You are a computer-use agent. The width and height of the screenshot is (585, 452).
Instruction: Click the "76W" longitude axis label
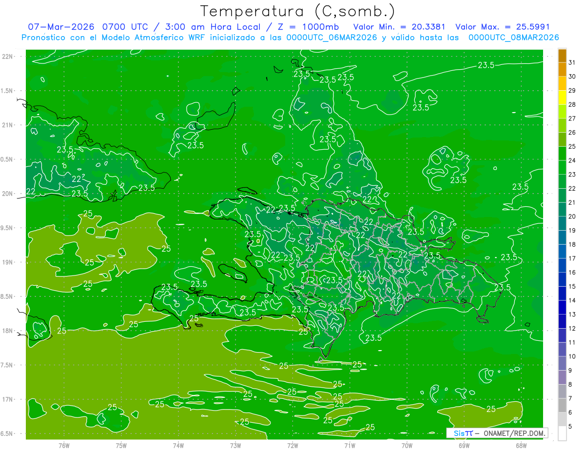point(64,446)
